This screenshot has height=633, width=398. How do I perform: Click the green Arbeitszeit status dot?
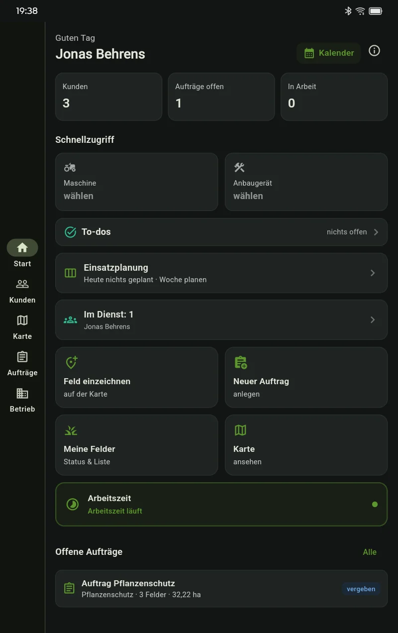[x=375, y=504]
